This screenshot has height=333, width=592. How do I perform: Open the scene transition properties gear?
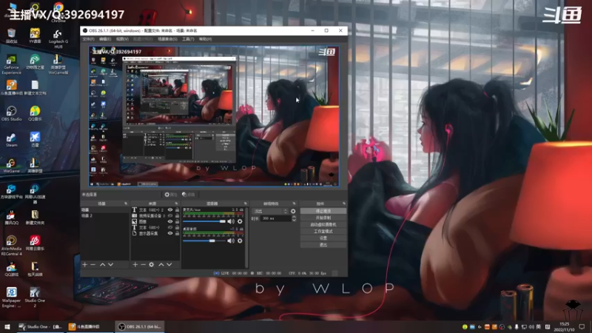tap(293, 211)
